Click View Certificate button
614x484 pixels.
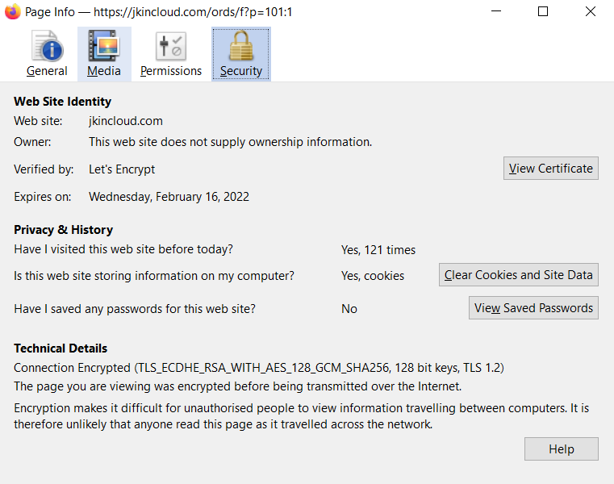click(x=550, y=169)
